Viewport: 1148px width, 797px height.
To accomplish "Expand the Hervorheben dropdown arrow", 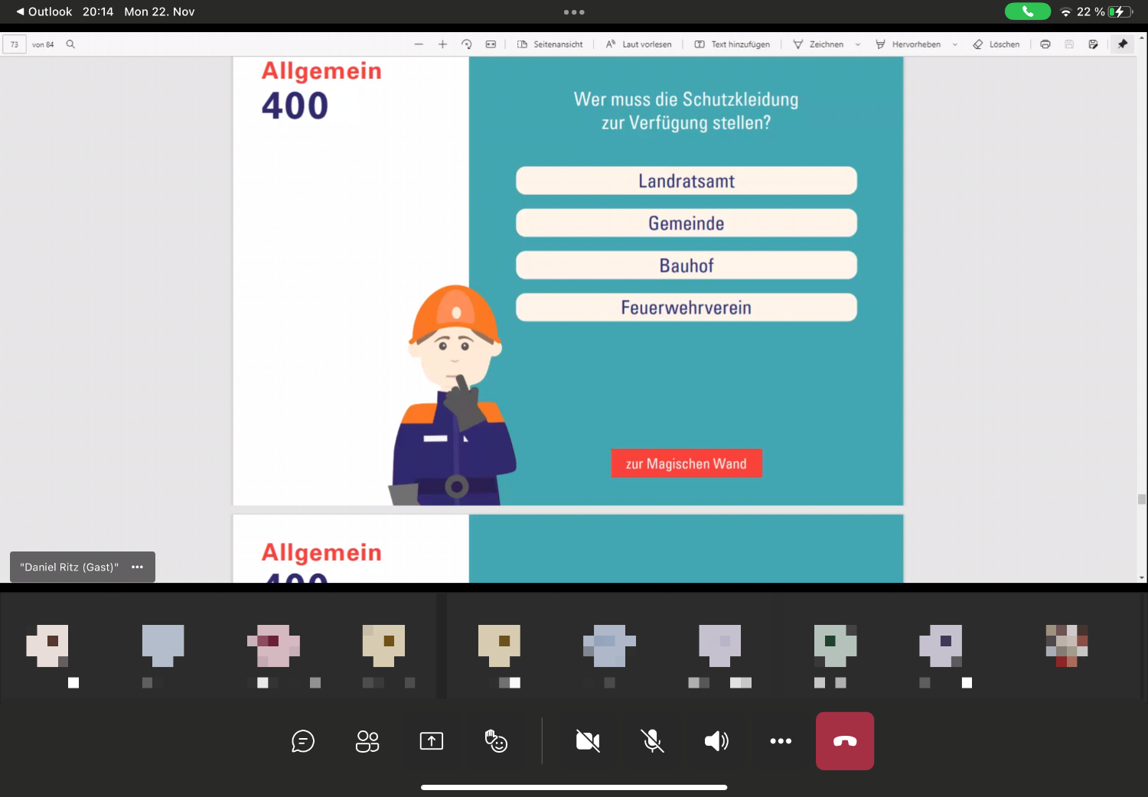I will click(955, 44).
